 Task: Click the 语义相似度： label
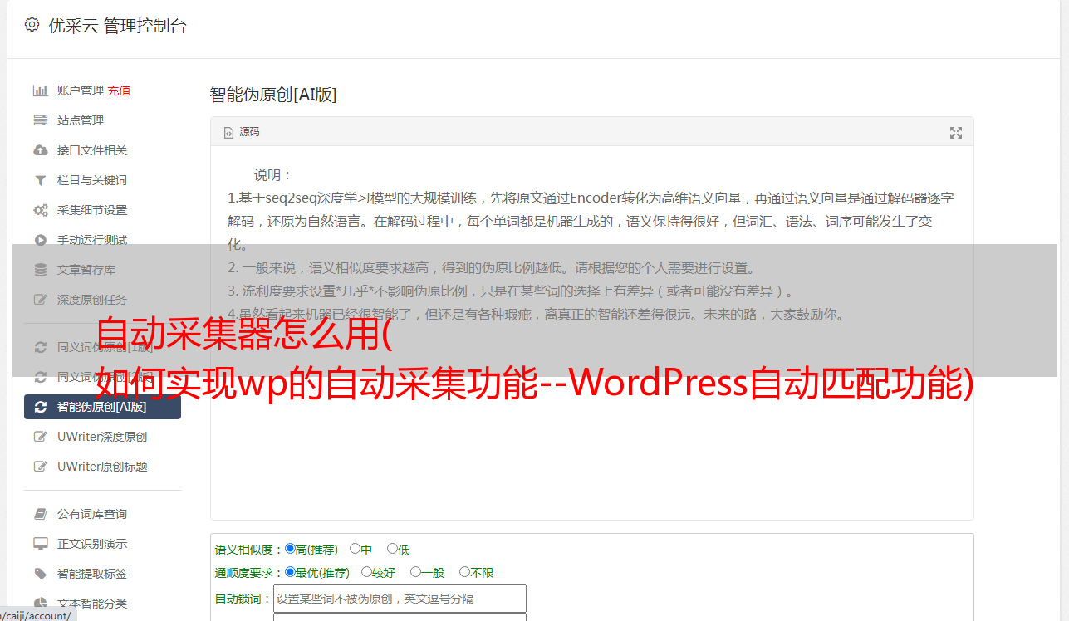point(249,550)
